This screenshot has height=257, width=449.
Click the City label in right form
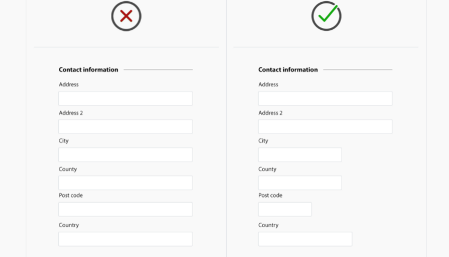click(x=263, y=141)
